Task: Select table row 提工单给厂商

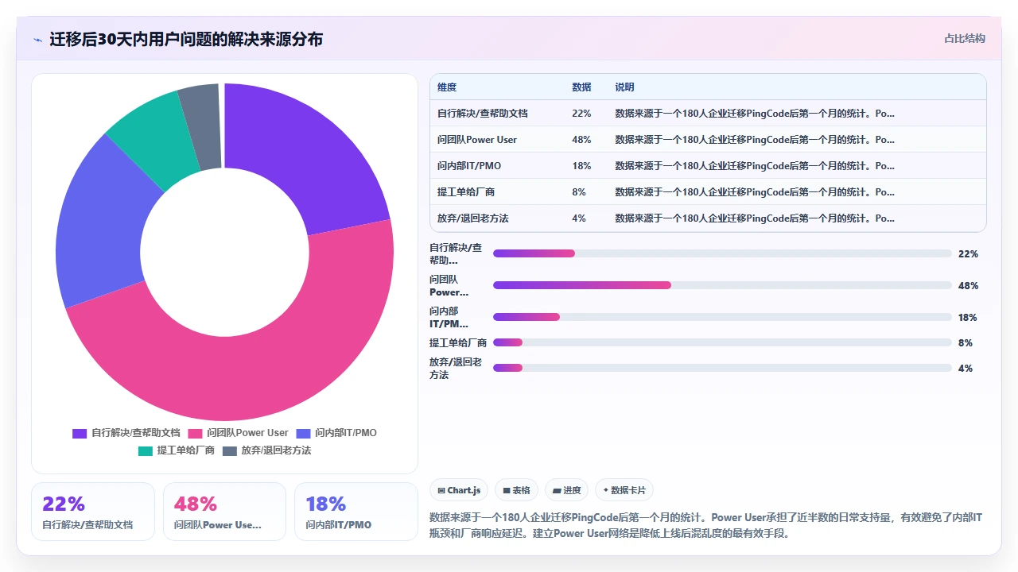Action: click(x=708, y=192)
